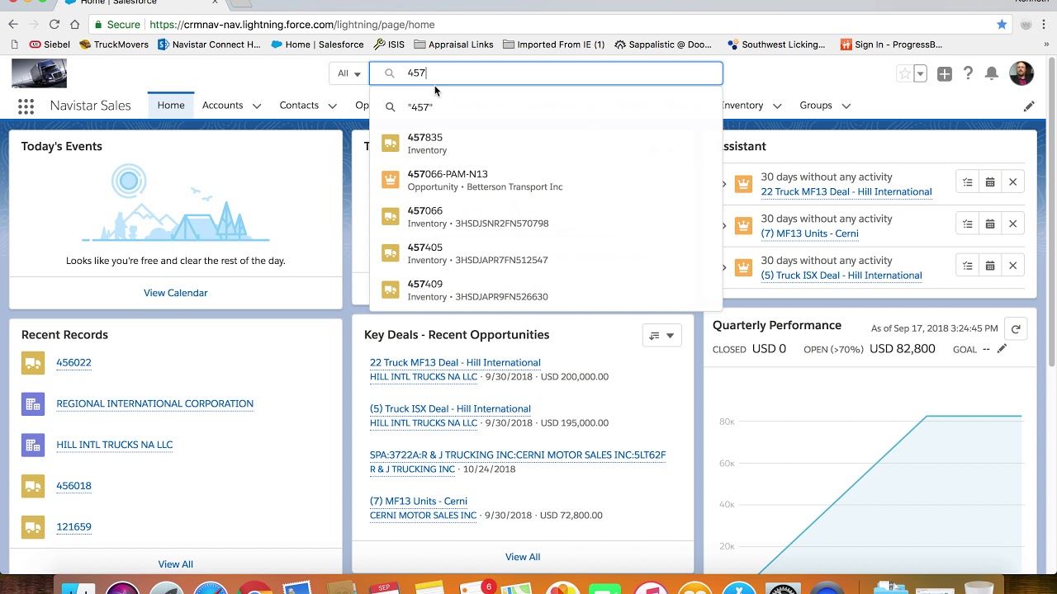Image resolution: width=1057 pixels, height=594 pixels.
Task: Create event for 22 Truck MF13 Deal item
Action: pyautogui.click(x=990, y=182)
